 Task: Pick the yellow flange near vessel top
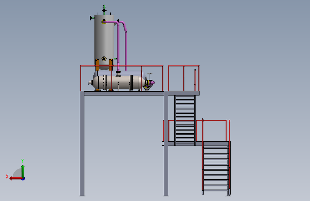tap(104, 22)
